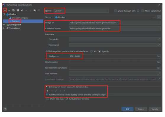Open the Server dropdown showing Docker
Image resolution: width=165 pixels, height=117 pixels.
(x=105, y=17)
